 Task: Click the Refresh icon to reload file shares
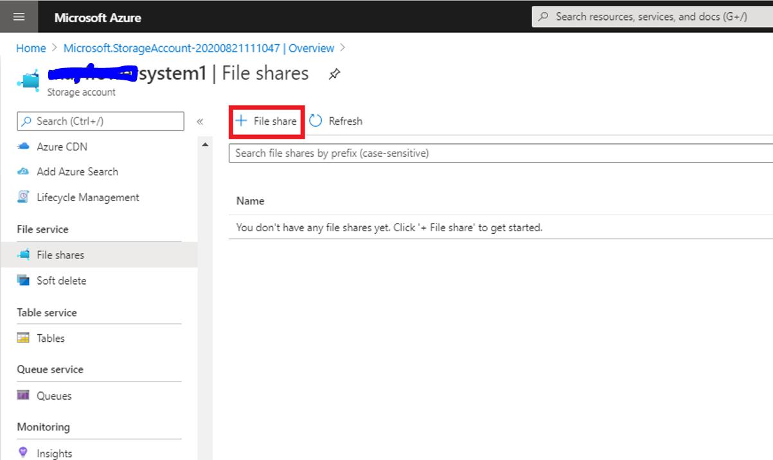315,120
